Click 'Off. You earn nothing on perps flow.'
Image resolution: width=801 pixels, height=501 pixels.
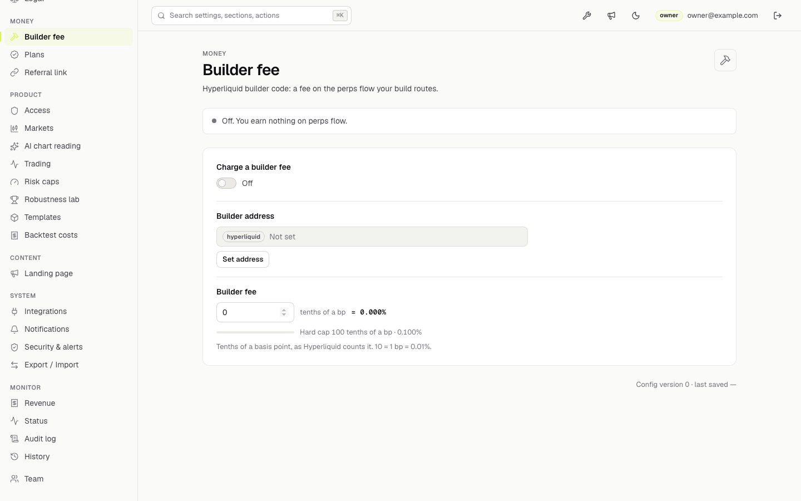[x=284, y=121]
